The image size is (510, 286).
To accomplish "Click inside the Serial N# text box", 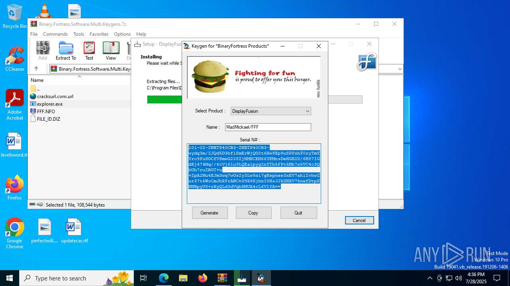I will pyautogui.click(x=254, y=174).
